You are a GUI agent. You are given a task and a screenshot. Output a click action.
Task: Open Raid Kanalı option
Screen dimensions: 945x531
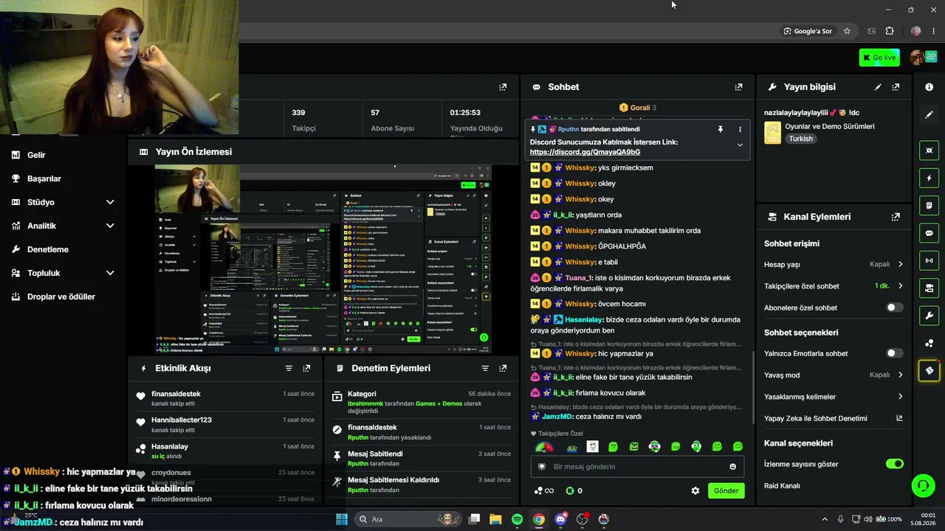[x=782, y=486]
